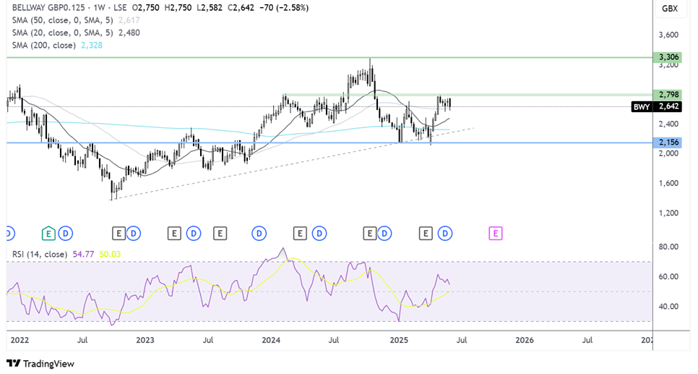Click the standalone E earnings marker near Jul 2023

[x=220, y=233]
